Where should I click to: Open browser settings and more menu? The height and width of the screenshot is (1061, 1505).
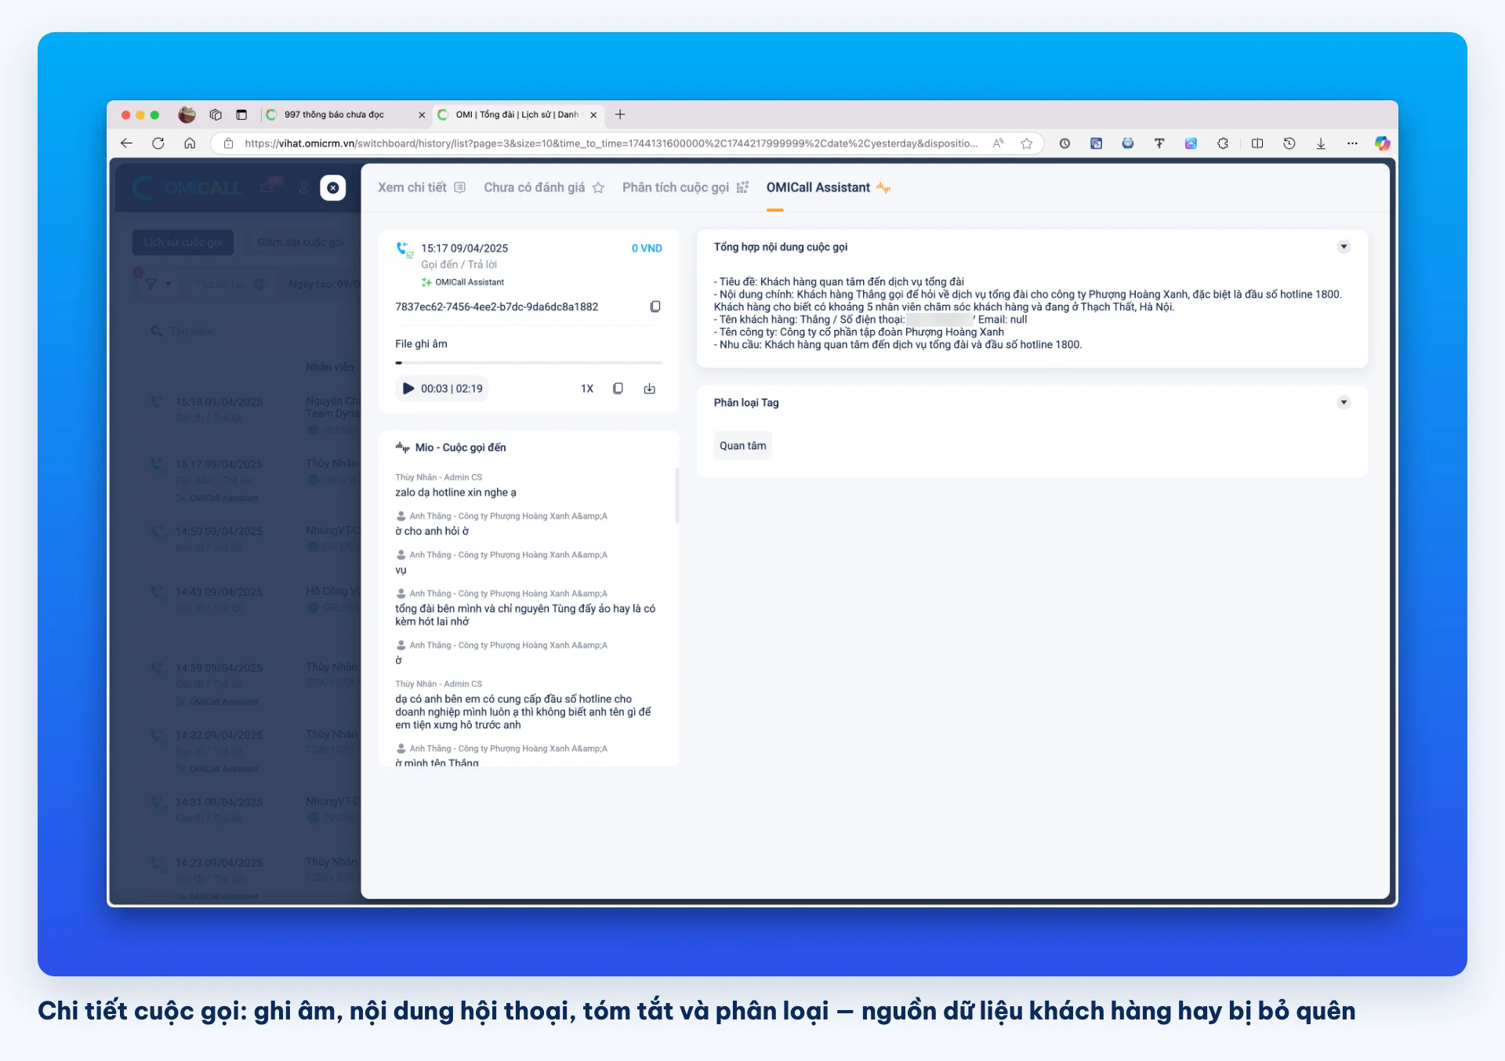pyautogui.click(x=1352, y=143)
